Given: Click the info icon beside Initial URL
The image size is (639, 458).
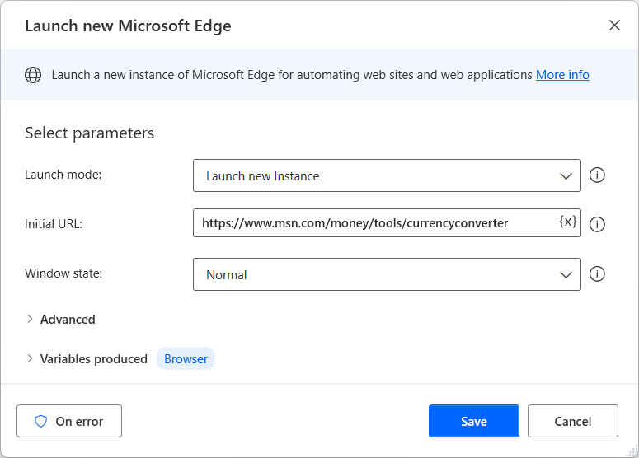Looking at the screenshot, I should 597,224.
